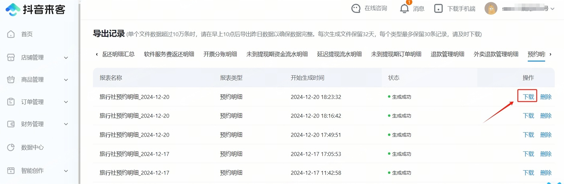The height and width of the screenshot is (184, 564).
Task: Select the 预约明细 tab
Action: click(x=536, y=54)
